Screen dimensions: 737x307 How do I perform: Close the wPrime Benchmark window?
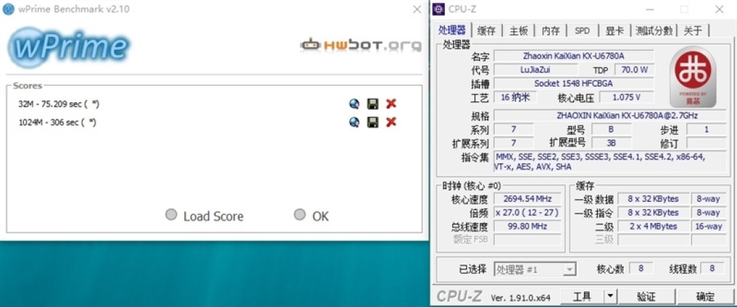(x=417, y=10)
